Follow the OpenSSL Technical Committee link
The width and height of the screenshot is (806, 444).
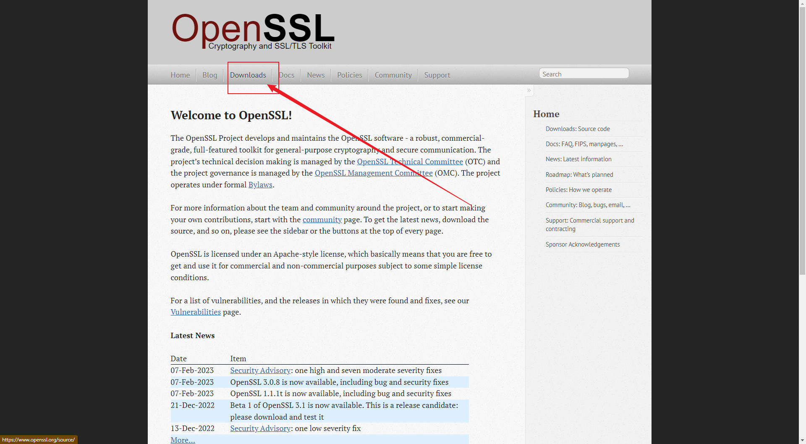(x=410, y=162)
